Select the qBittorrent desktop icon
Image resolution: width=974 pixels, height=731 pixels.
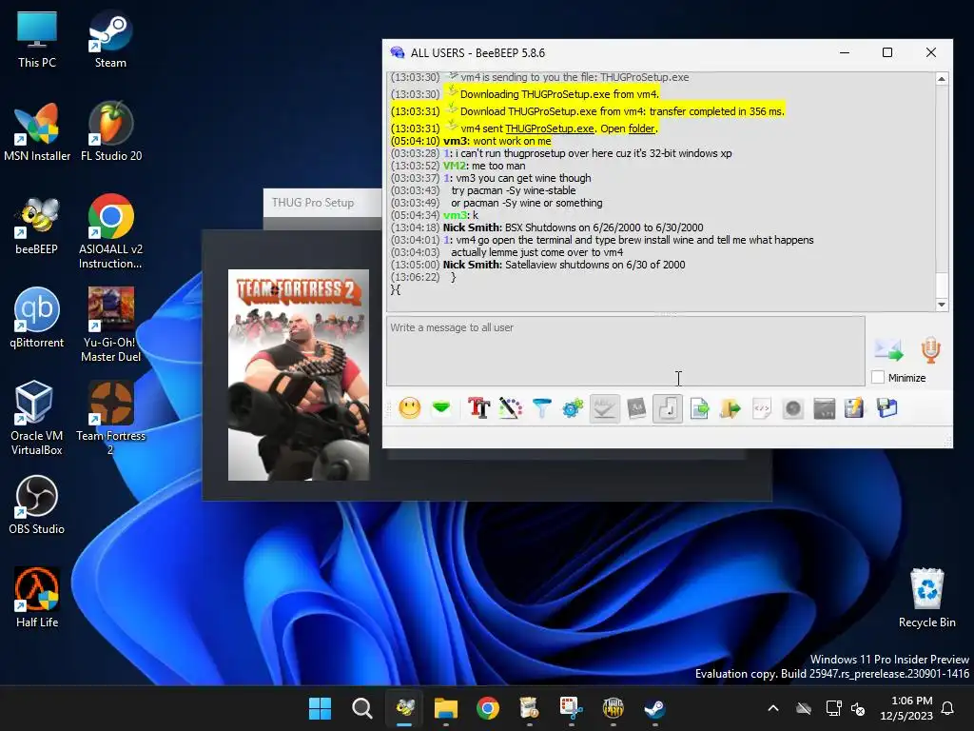coord(37,318)
